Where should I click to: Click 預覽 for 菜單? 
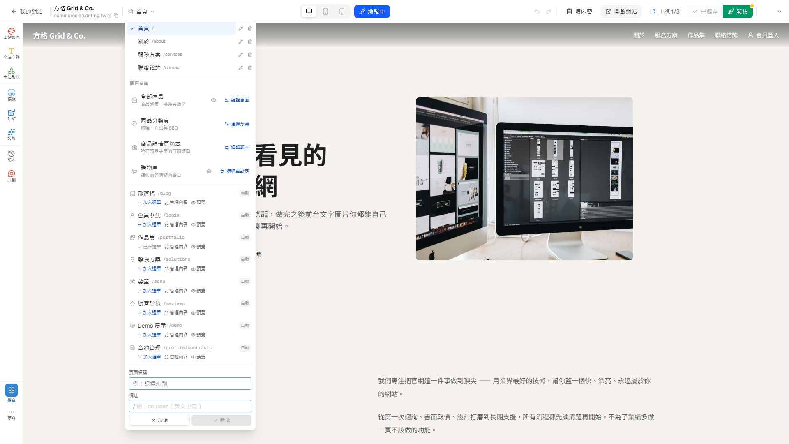(x=198, y=291)
